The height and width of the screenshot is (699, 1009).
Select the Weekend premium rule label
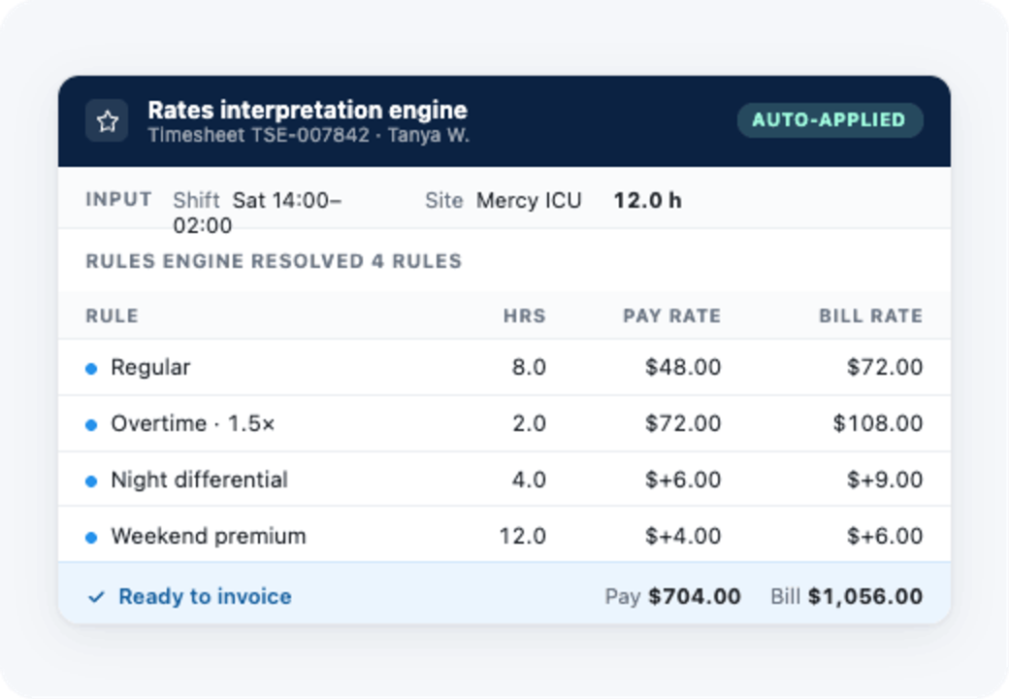[209, 536]
